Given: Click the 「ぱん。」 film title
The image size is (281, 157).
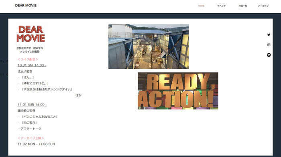Looking at the screenshot, I should tap(28, 77).
